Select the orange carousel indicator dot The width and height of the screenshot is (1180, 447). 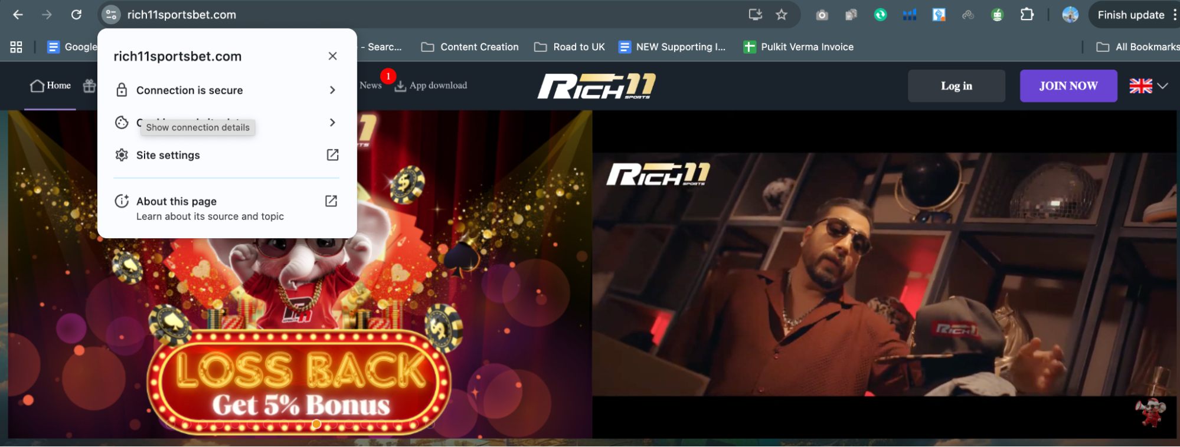click(x=316, y=424)
